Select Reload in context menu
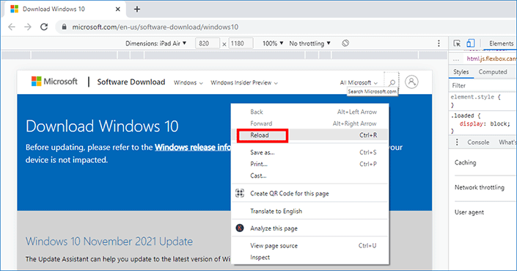The height and width of the screenshot is (271, 517). [310, 135]
